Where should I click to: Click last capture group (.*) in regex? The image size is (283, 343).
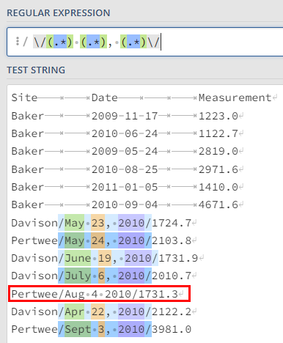click(x=133, y=42)
